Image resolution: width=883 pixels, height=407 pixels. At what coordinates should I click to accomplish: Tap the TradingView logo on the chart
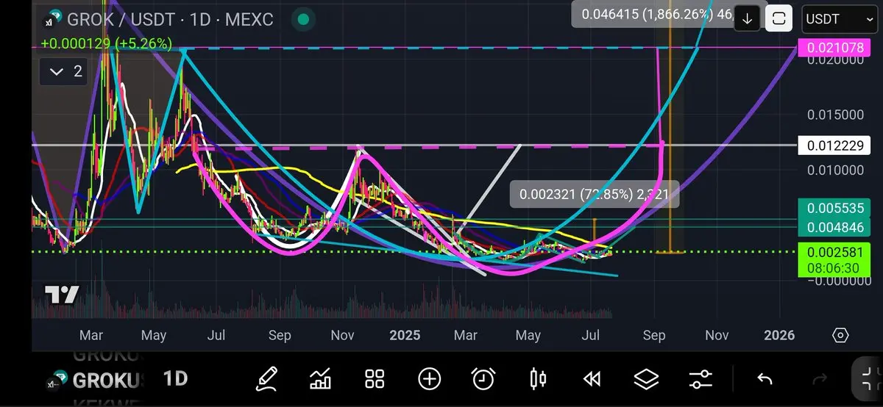(62, 295)
